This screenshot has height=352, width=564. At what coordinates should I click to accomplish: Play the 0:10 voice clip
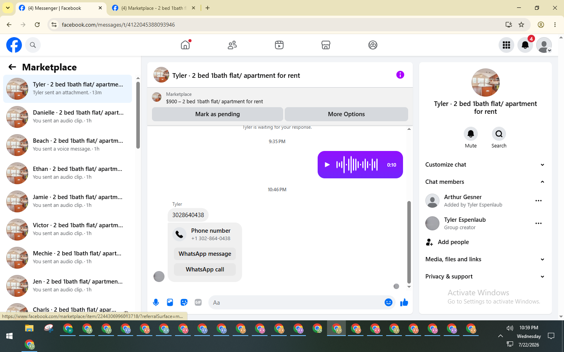327,165
